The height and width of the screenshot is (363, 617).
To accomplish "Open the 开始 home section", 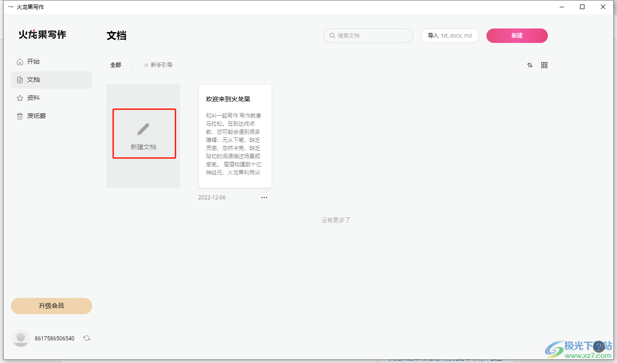I will (x=51, y=61).
